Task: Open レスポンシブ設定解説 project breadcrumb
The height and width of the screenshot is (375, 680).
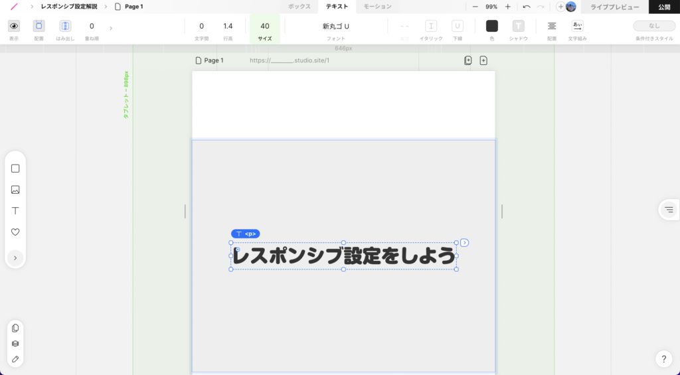Action: (x=69, y=7)
